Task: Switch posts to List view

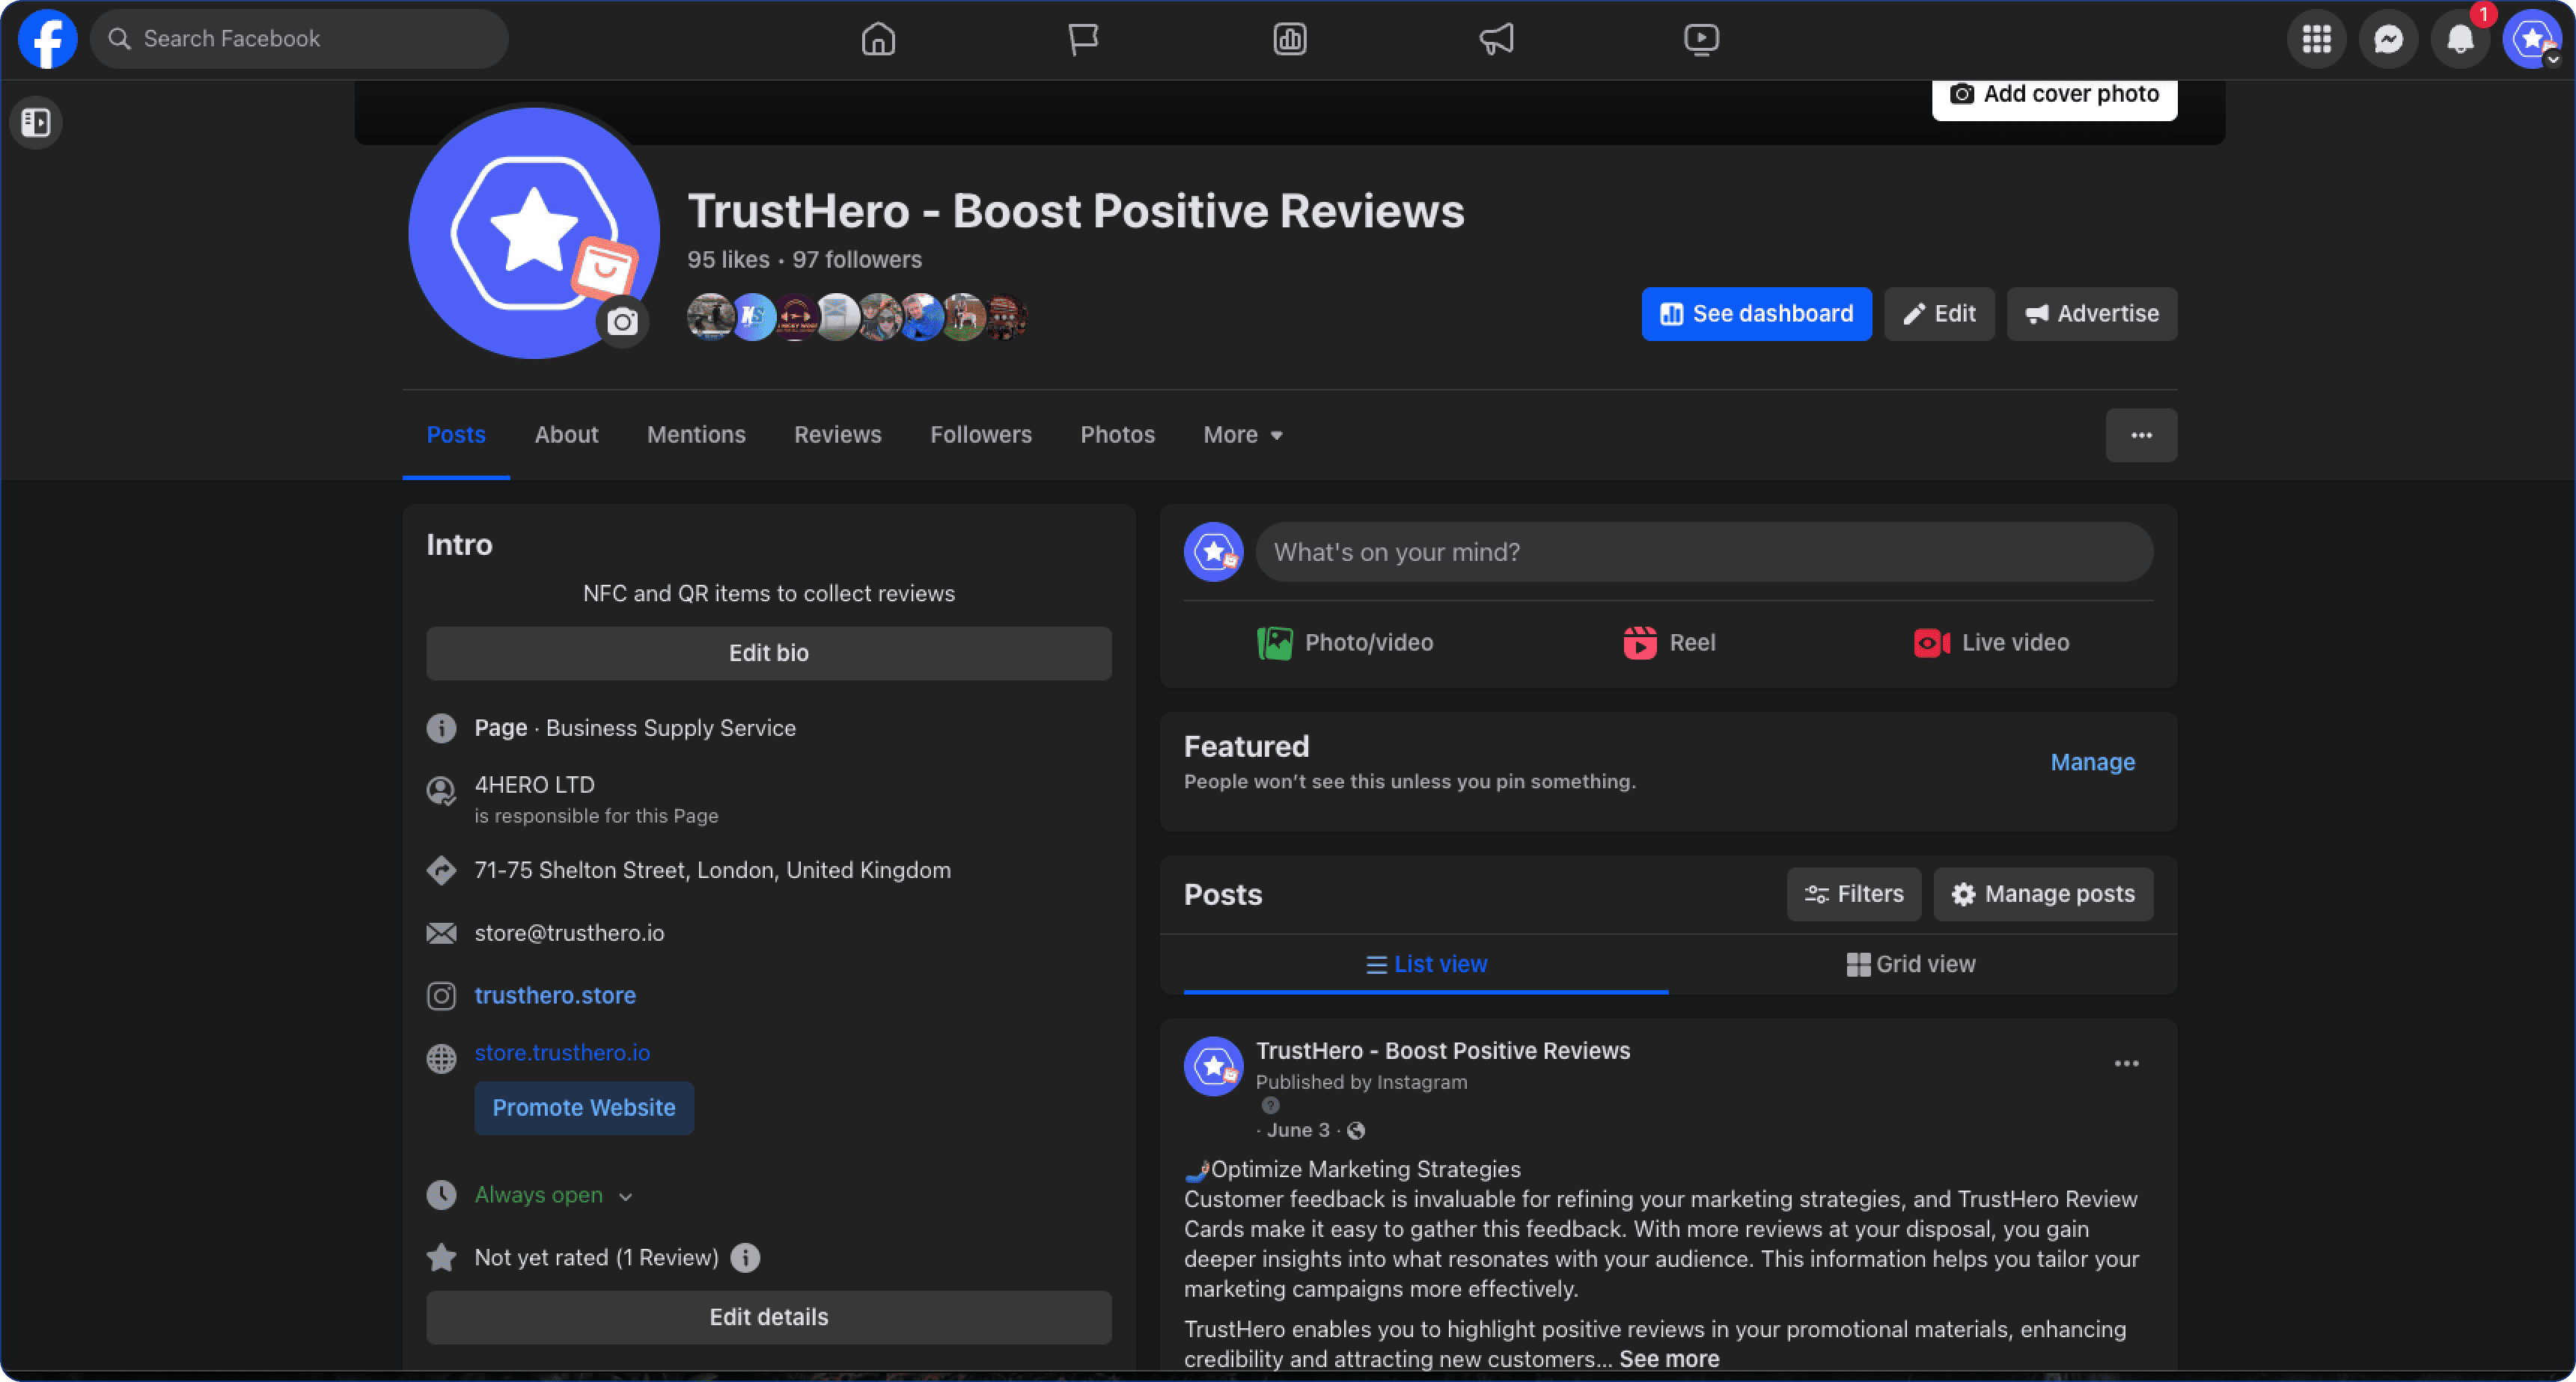Action: pyautogui.click(x=1426, y=963)
